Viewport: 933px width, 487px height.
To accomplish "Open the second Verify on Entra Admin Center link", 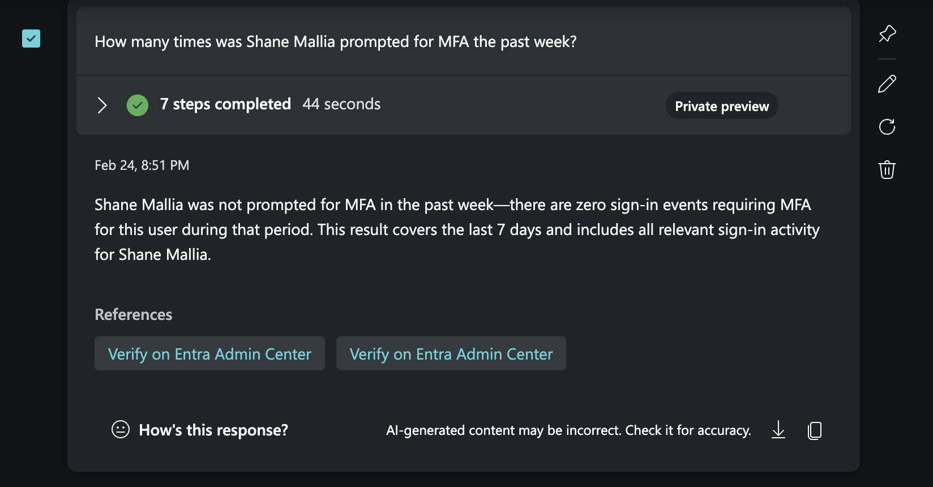I will [451, 354].
